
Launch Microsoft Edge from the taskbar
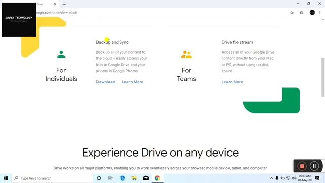coord(122,178)
